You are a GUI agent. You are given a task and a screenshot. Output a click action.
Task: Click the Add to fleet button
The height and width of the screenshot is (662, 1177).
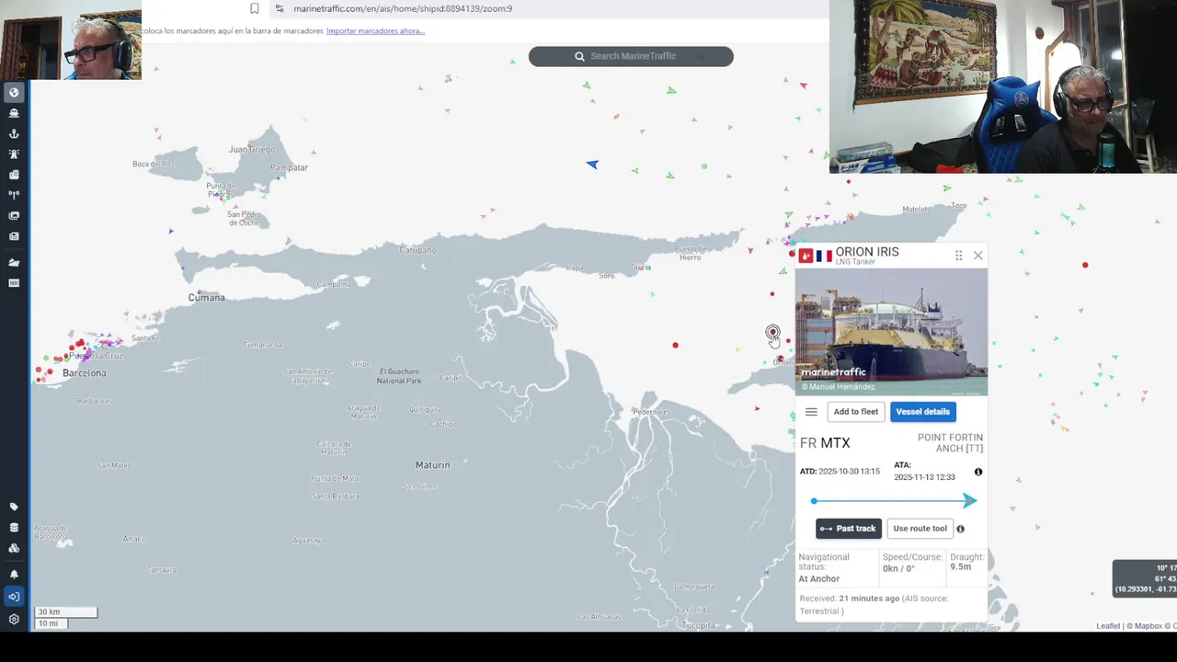point(856,412)
